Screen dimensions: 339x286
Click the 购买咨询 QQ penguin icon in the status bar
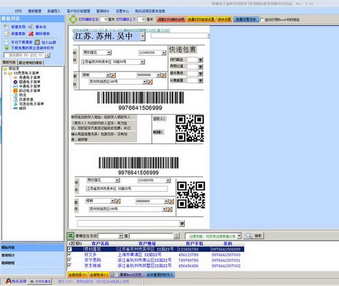pyautogui.click(x=9, y=281)
